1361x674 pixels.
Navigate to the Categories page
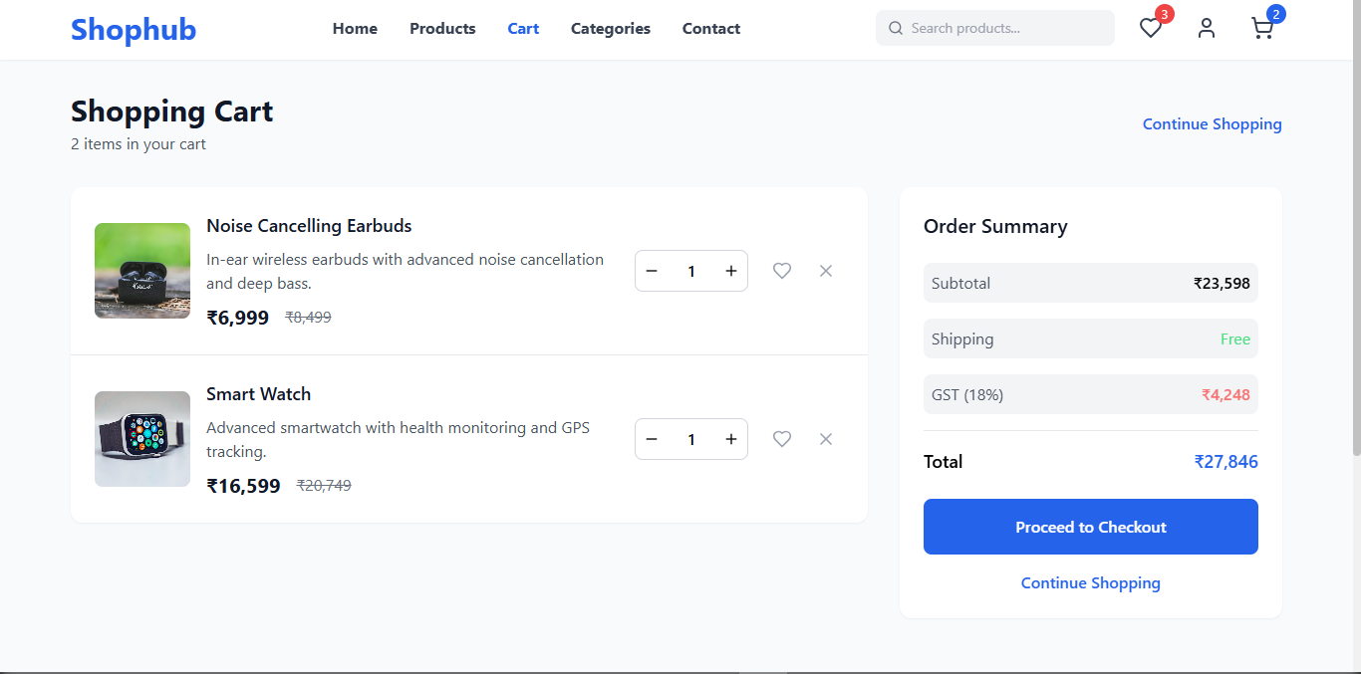pos(610,29)
